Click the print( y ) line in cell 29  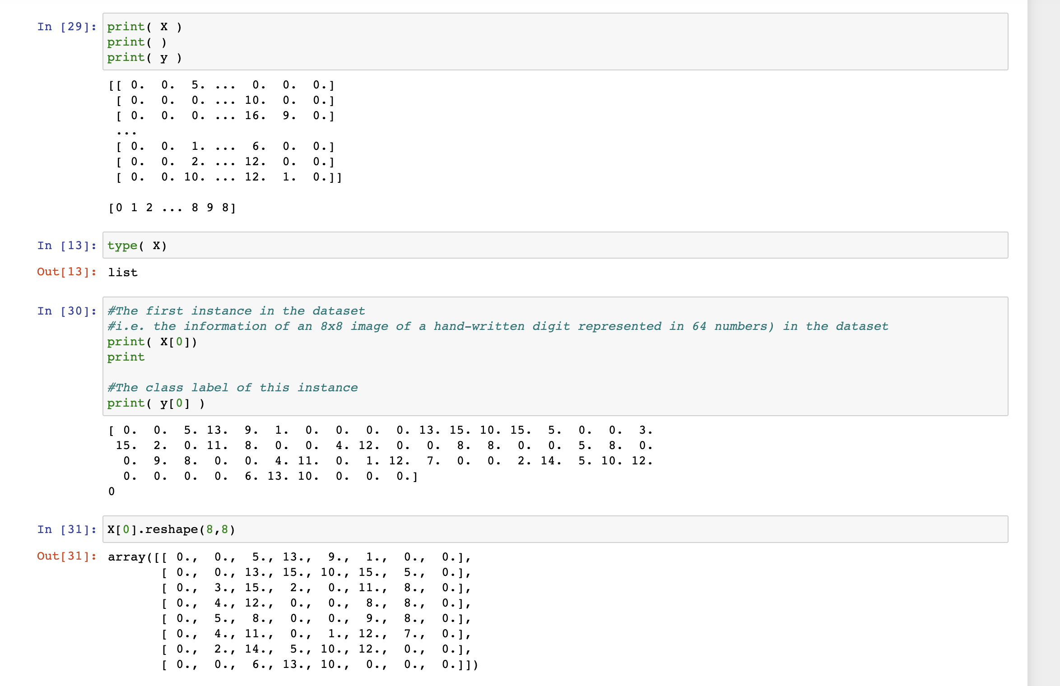point(144,58)
